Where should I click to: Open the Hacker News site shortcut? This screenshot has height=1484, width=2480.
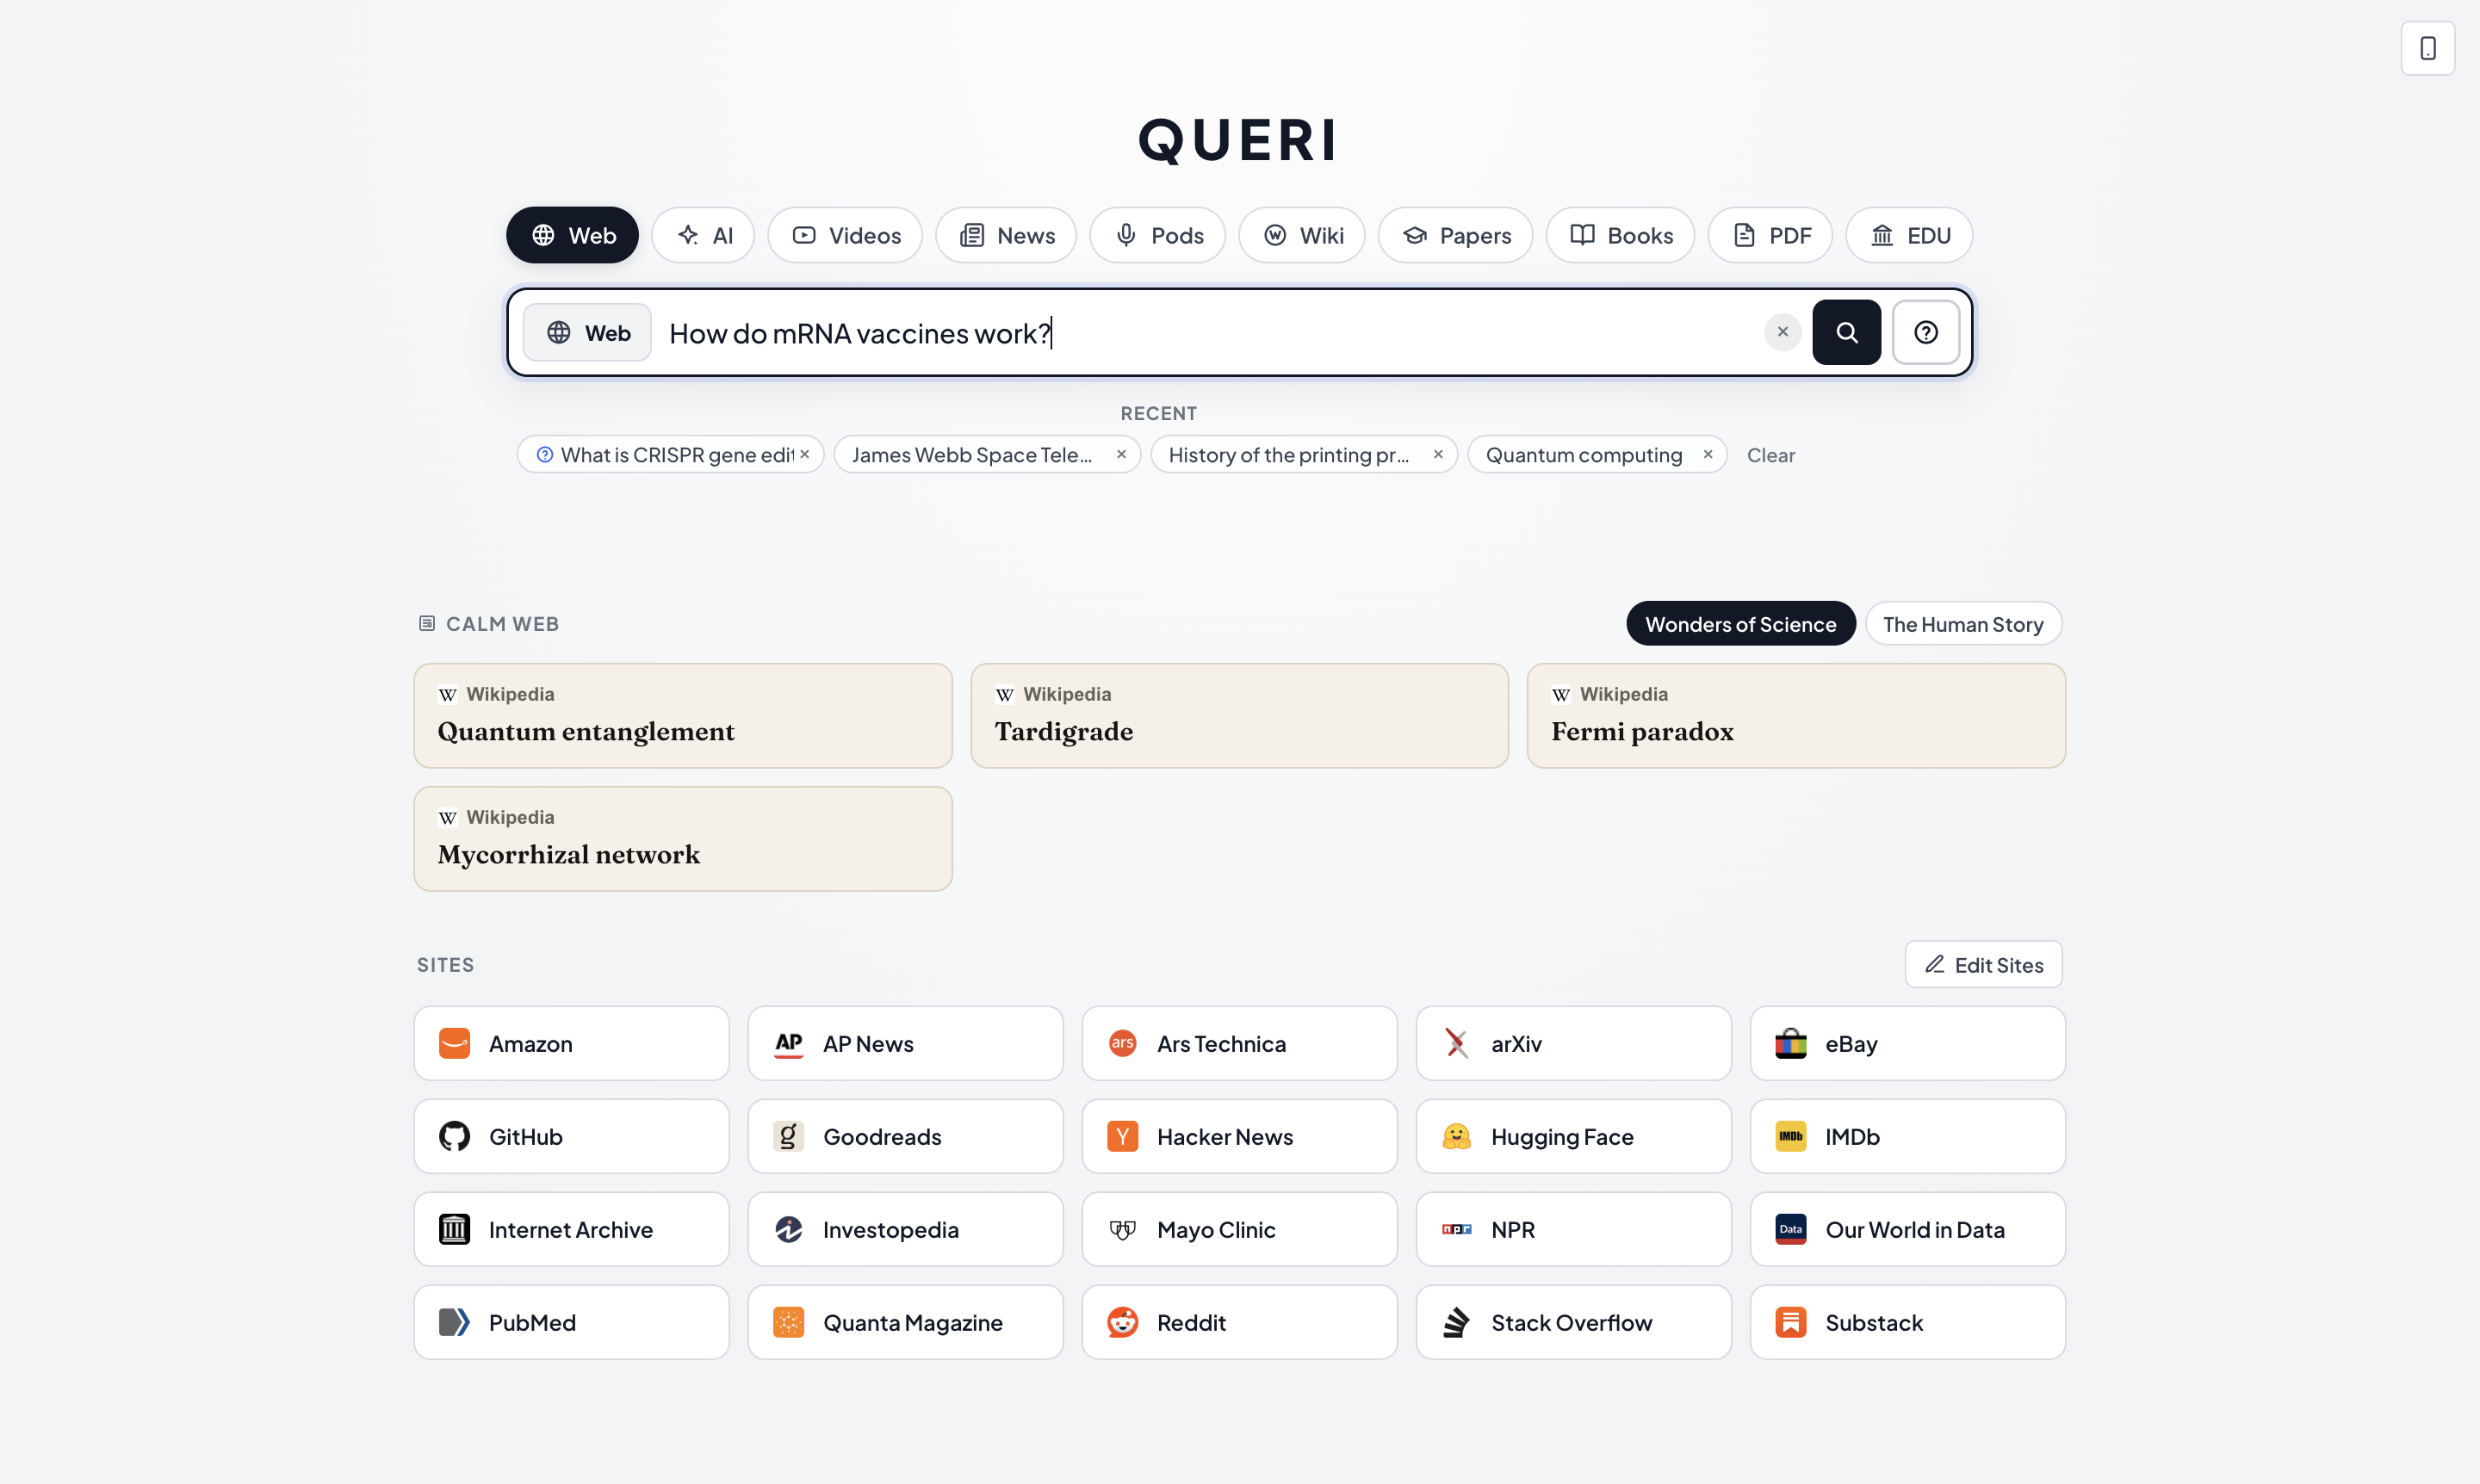[x=1238, y=1136]
